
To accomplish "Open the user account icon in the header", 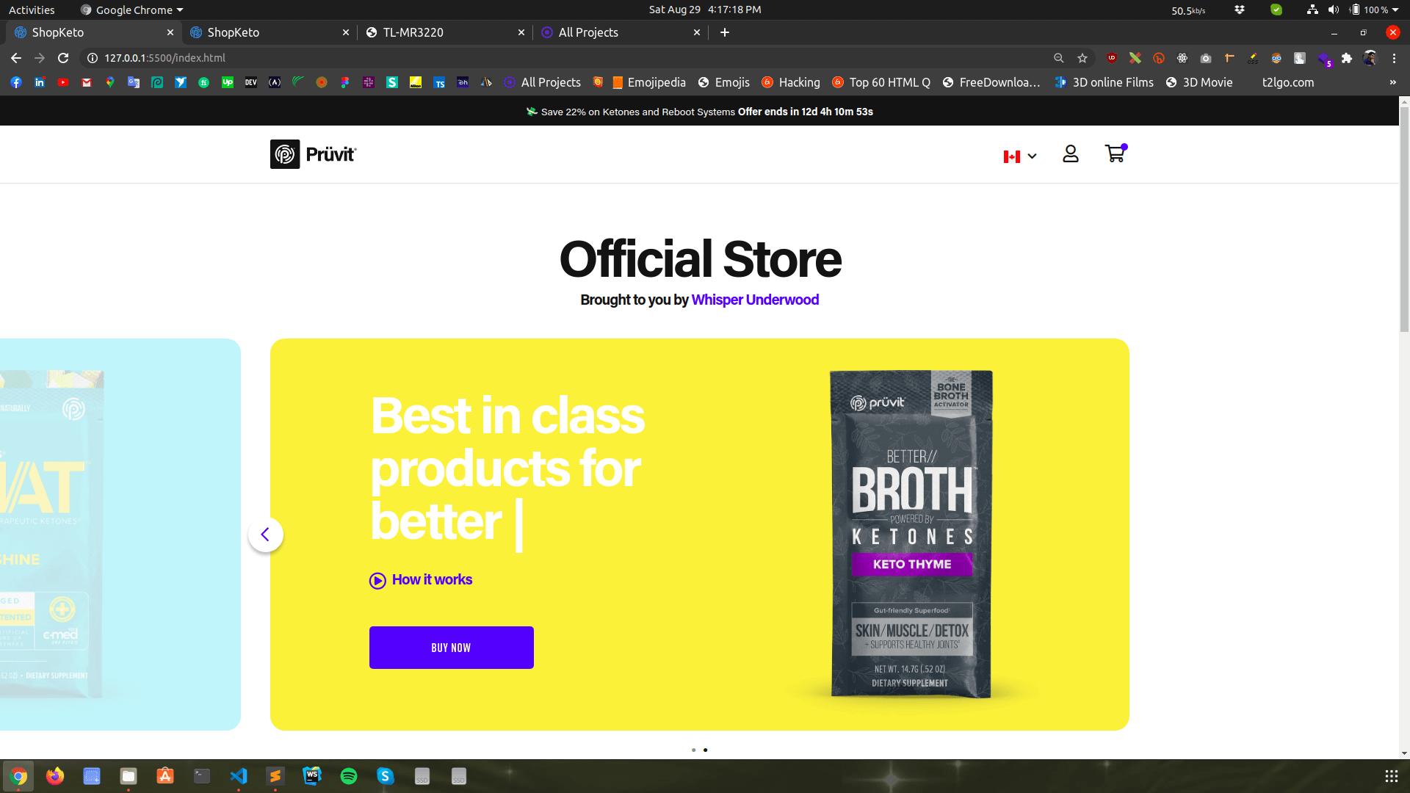I will point(1070,154).
